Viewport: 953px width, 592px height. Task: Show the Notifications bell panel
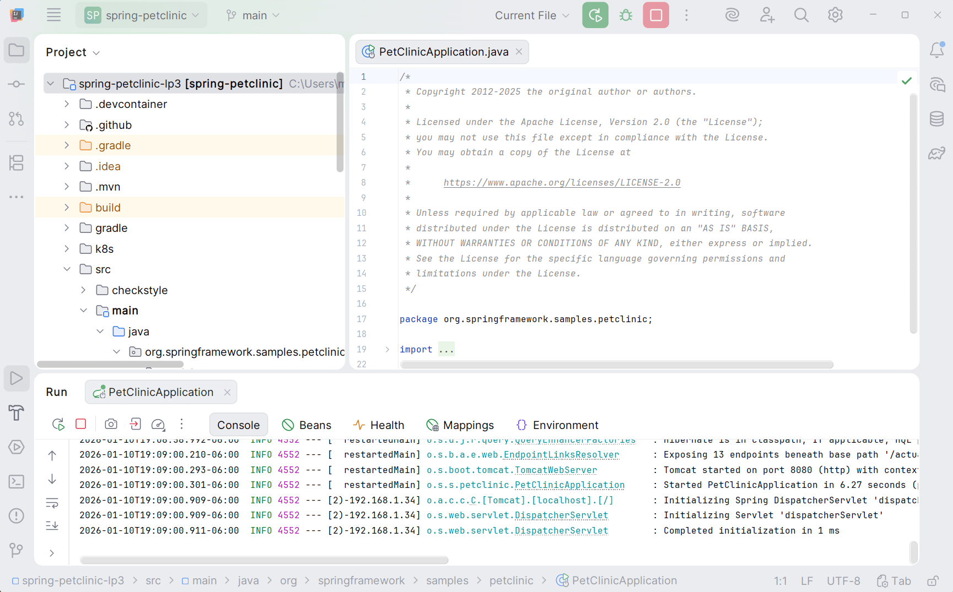pyautogui.click(x=937, y=50)
